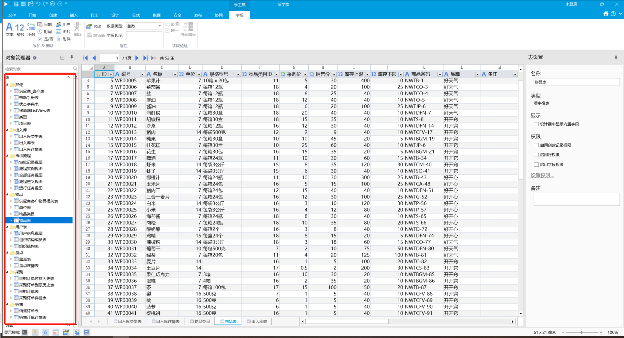624x338 pixels.
Task: Open filter dropdown on 编号 column
Action: click(142, 74)
